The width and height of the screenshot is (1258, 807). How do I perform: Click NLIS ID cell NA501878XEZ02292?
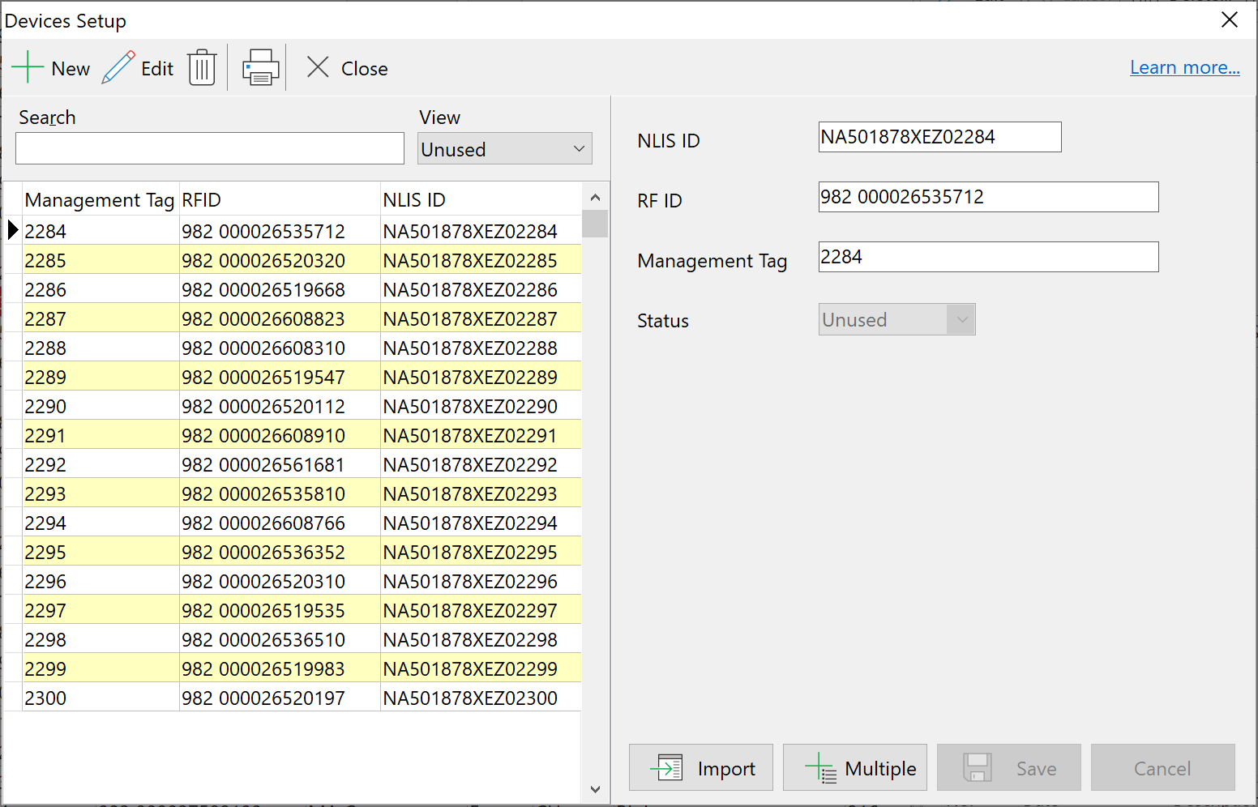pos(481,464)
